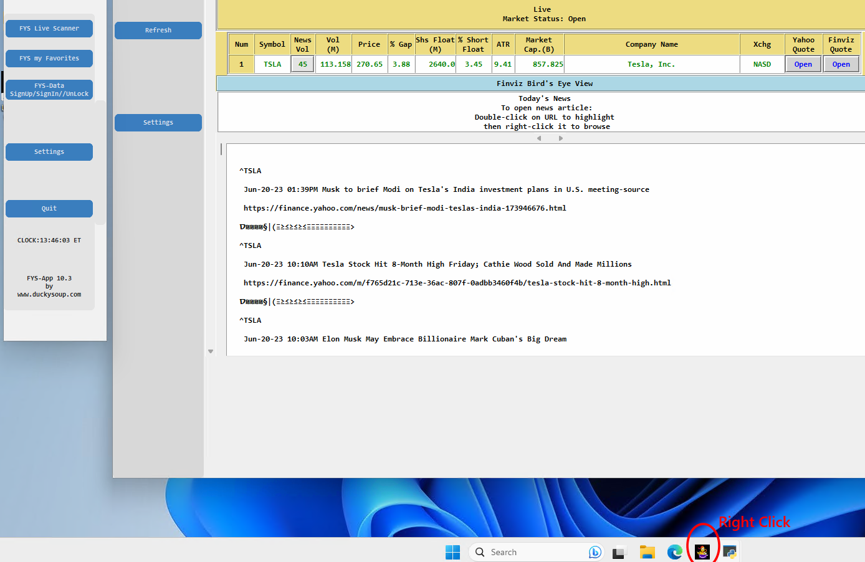Click the % Short Float value 3.45
Viewport: 865px width, 562px height.
coord(474,64)
